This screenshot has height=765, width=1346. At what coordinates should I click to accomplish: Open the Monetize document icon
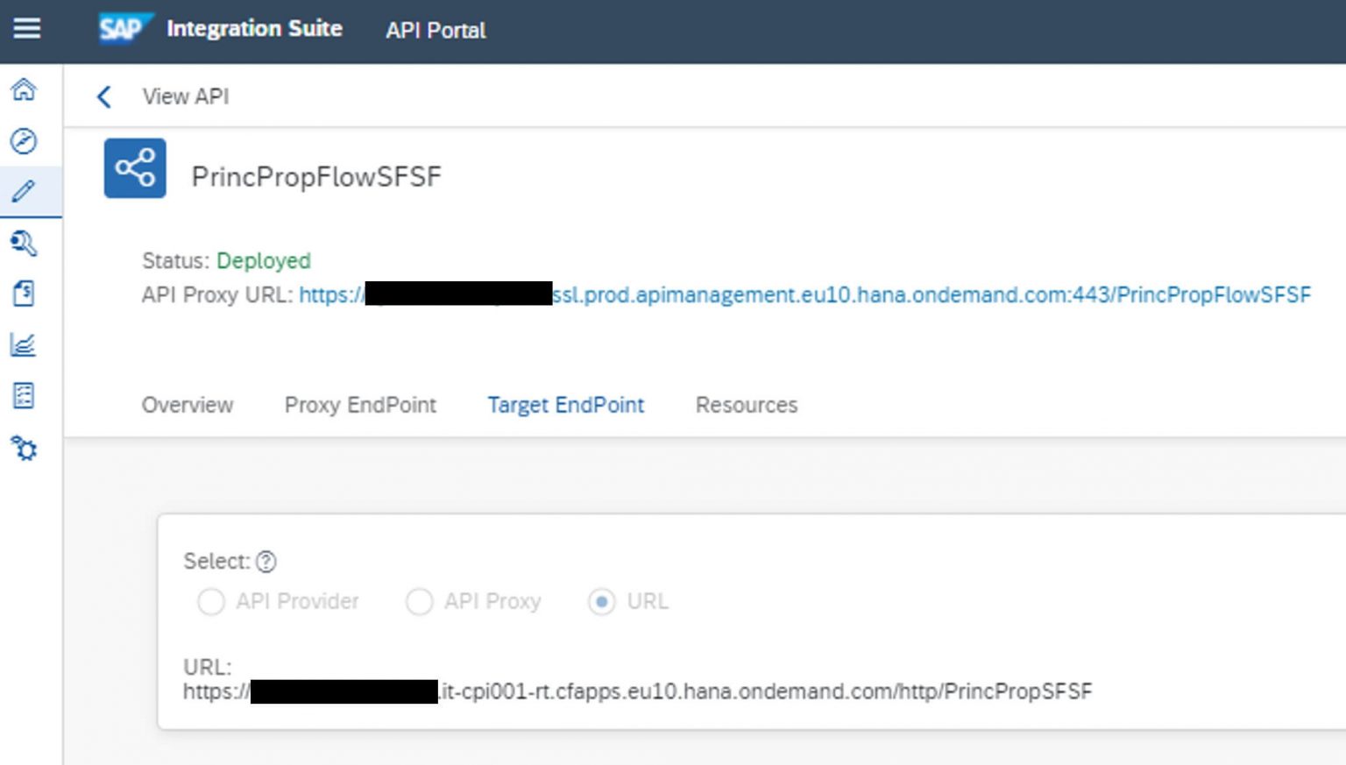(25, 294)
